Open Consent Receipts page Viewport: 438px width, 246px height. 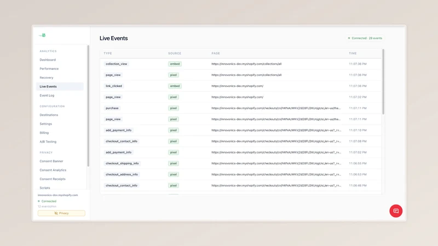click(53, 179)
